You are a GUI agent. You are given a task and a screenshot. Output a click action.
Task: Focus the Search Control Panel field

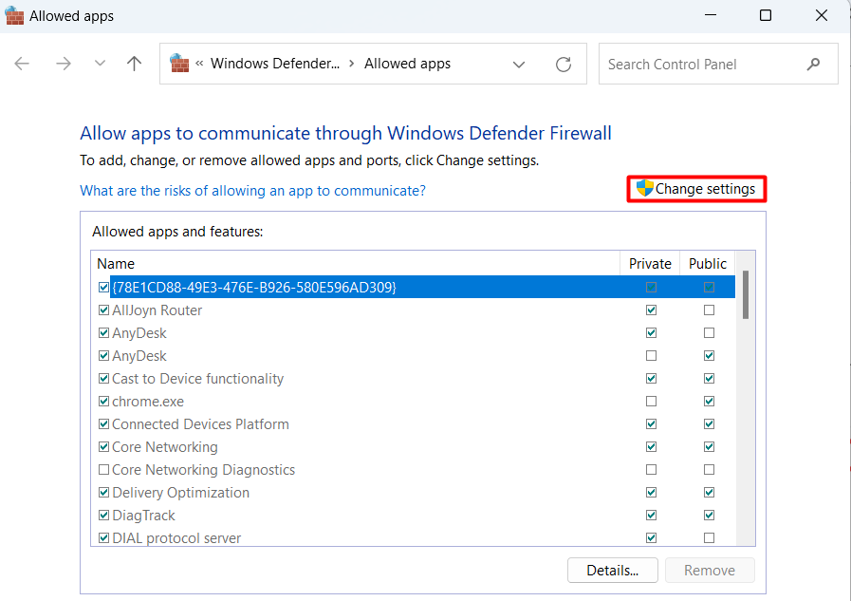[x=718, y=64]
